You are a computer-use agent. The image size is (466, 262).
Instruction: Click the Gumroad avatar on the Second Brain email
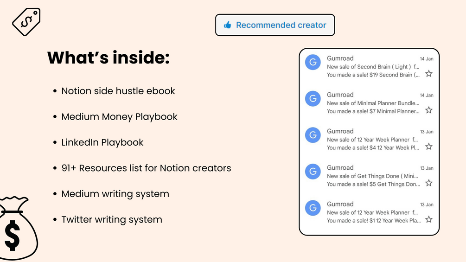point(313,62)
